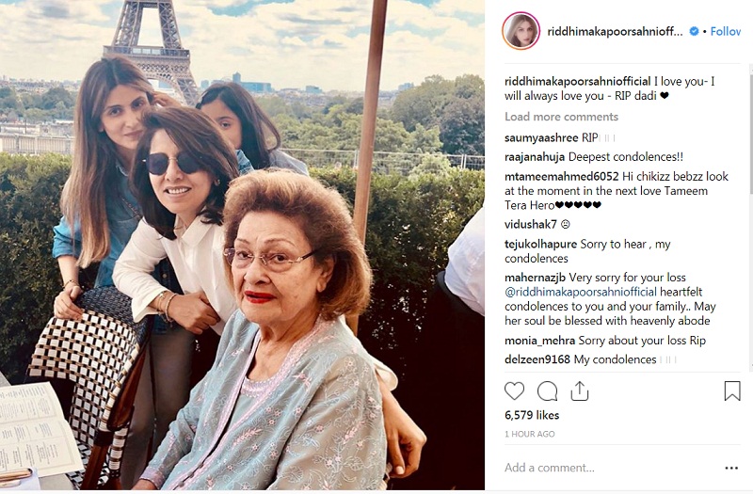Save post with bookmark icon
Screen dimensions: 753x494
point(732,390)
